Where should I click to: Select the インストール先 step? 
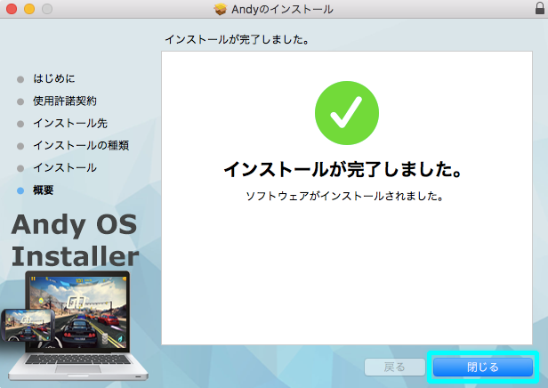70,124
